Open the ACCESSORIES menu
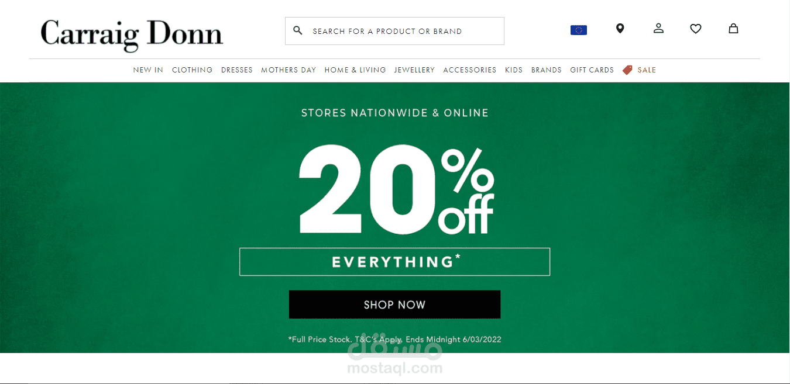This screenshot has height=384, width=790. (470, 70)
